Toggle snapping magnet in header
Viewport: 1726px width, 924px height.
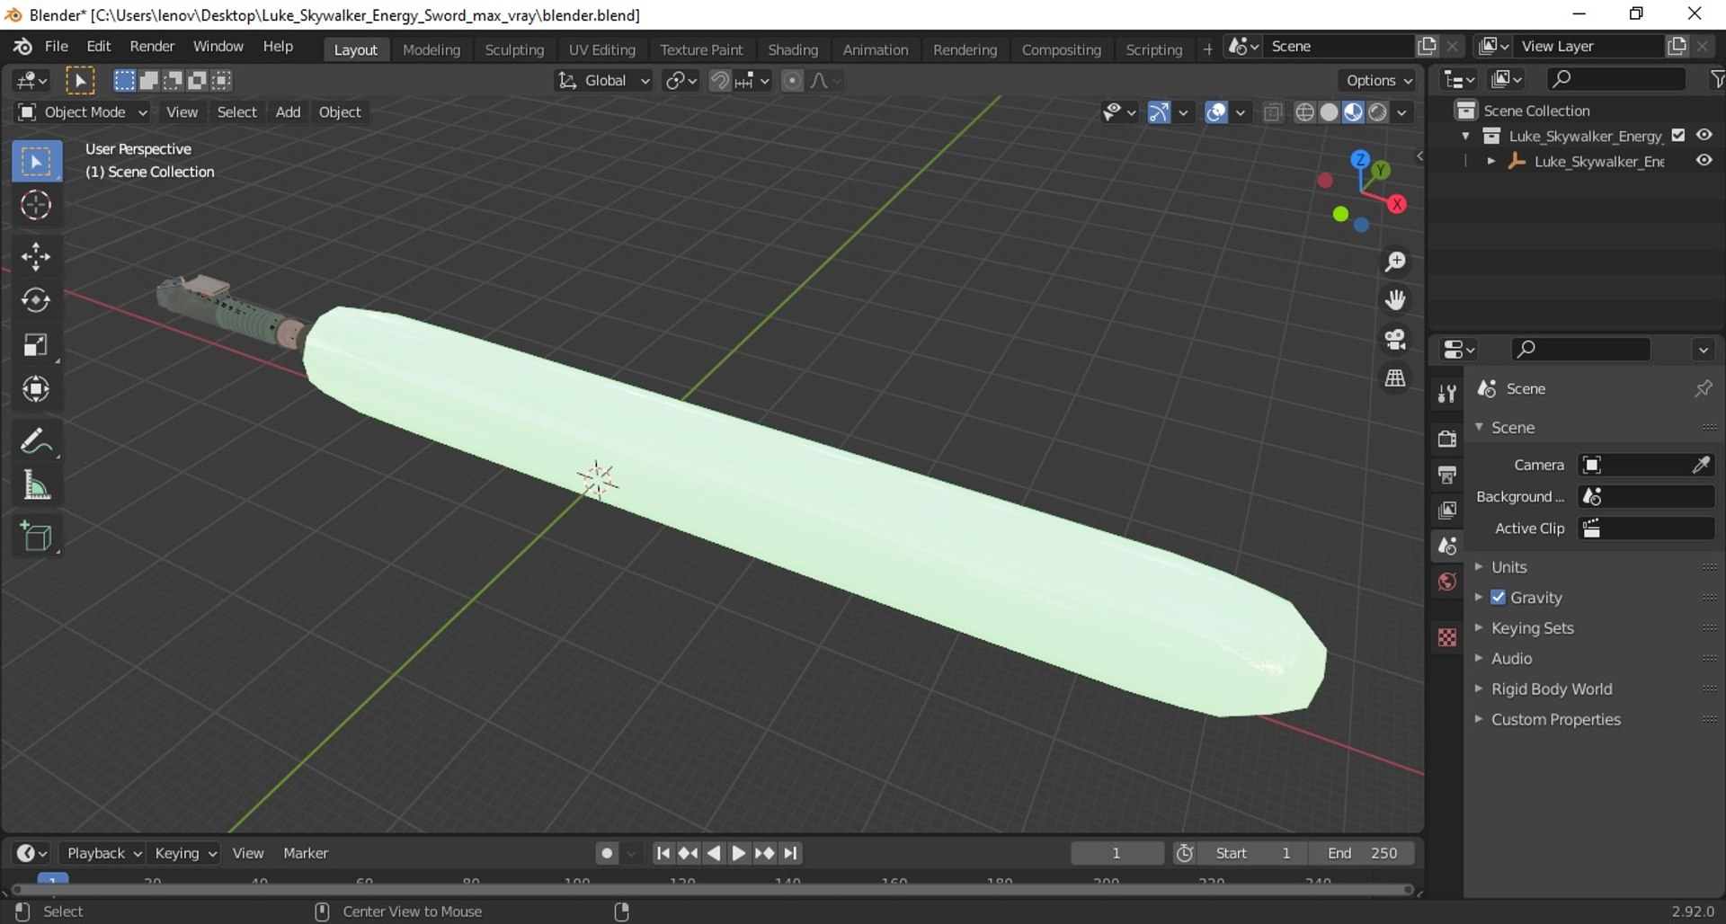click(719, 81)
